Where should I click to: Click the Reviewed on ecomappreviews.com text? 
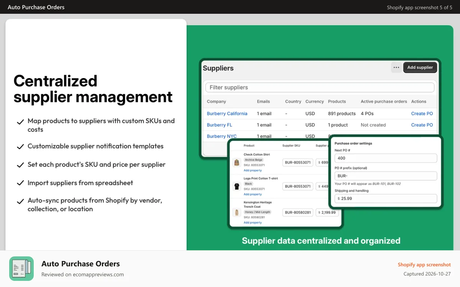[82, 274]
